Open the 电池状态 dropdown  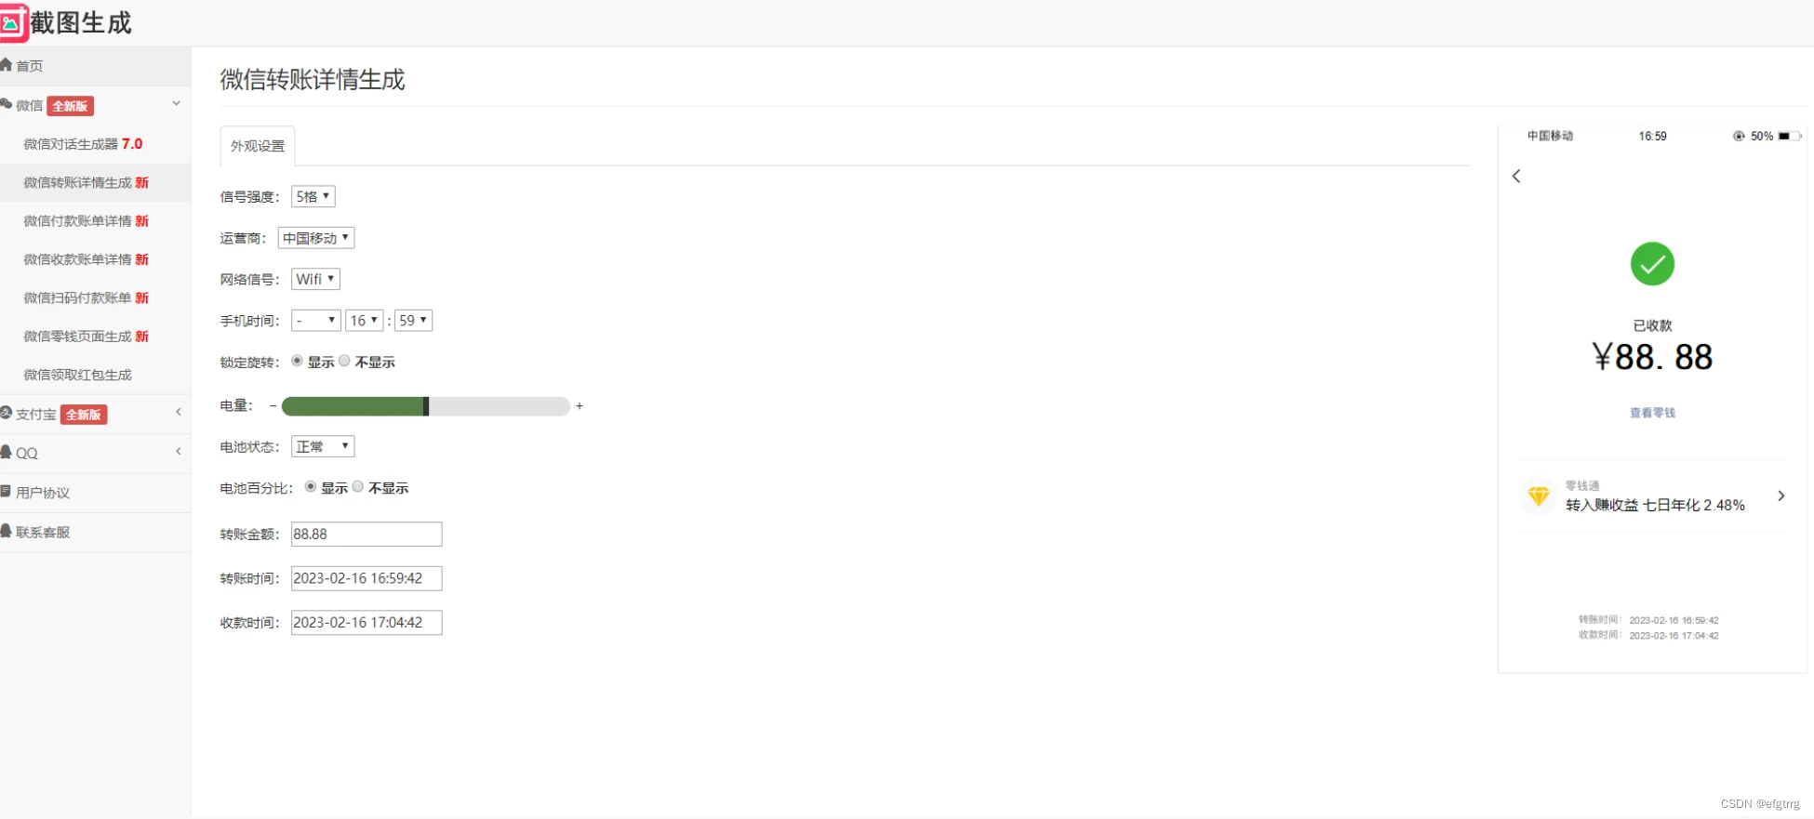[322, 446]
